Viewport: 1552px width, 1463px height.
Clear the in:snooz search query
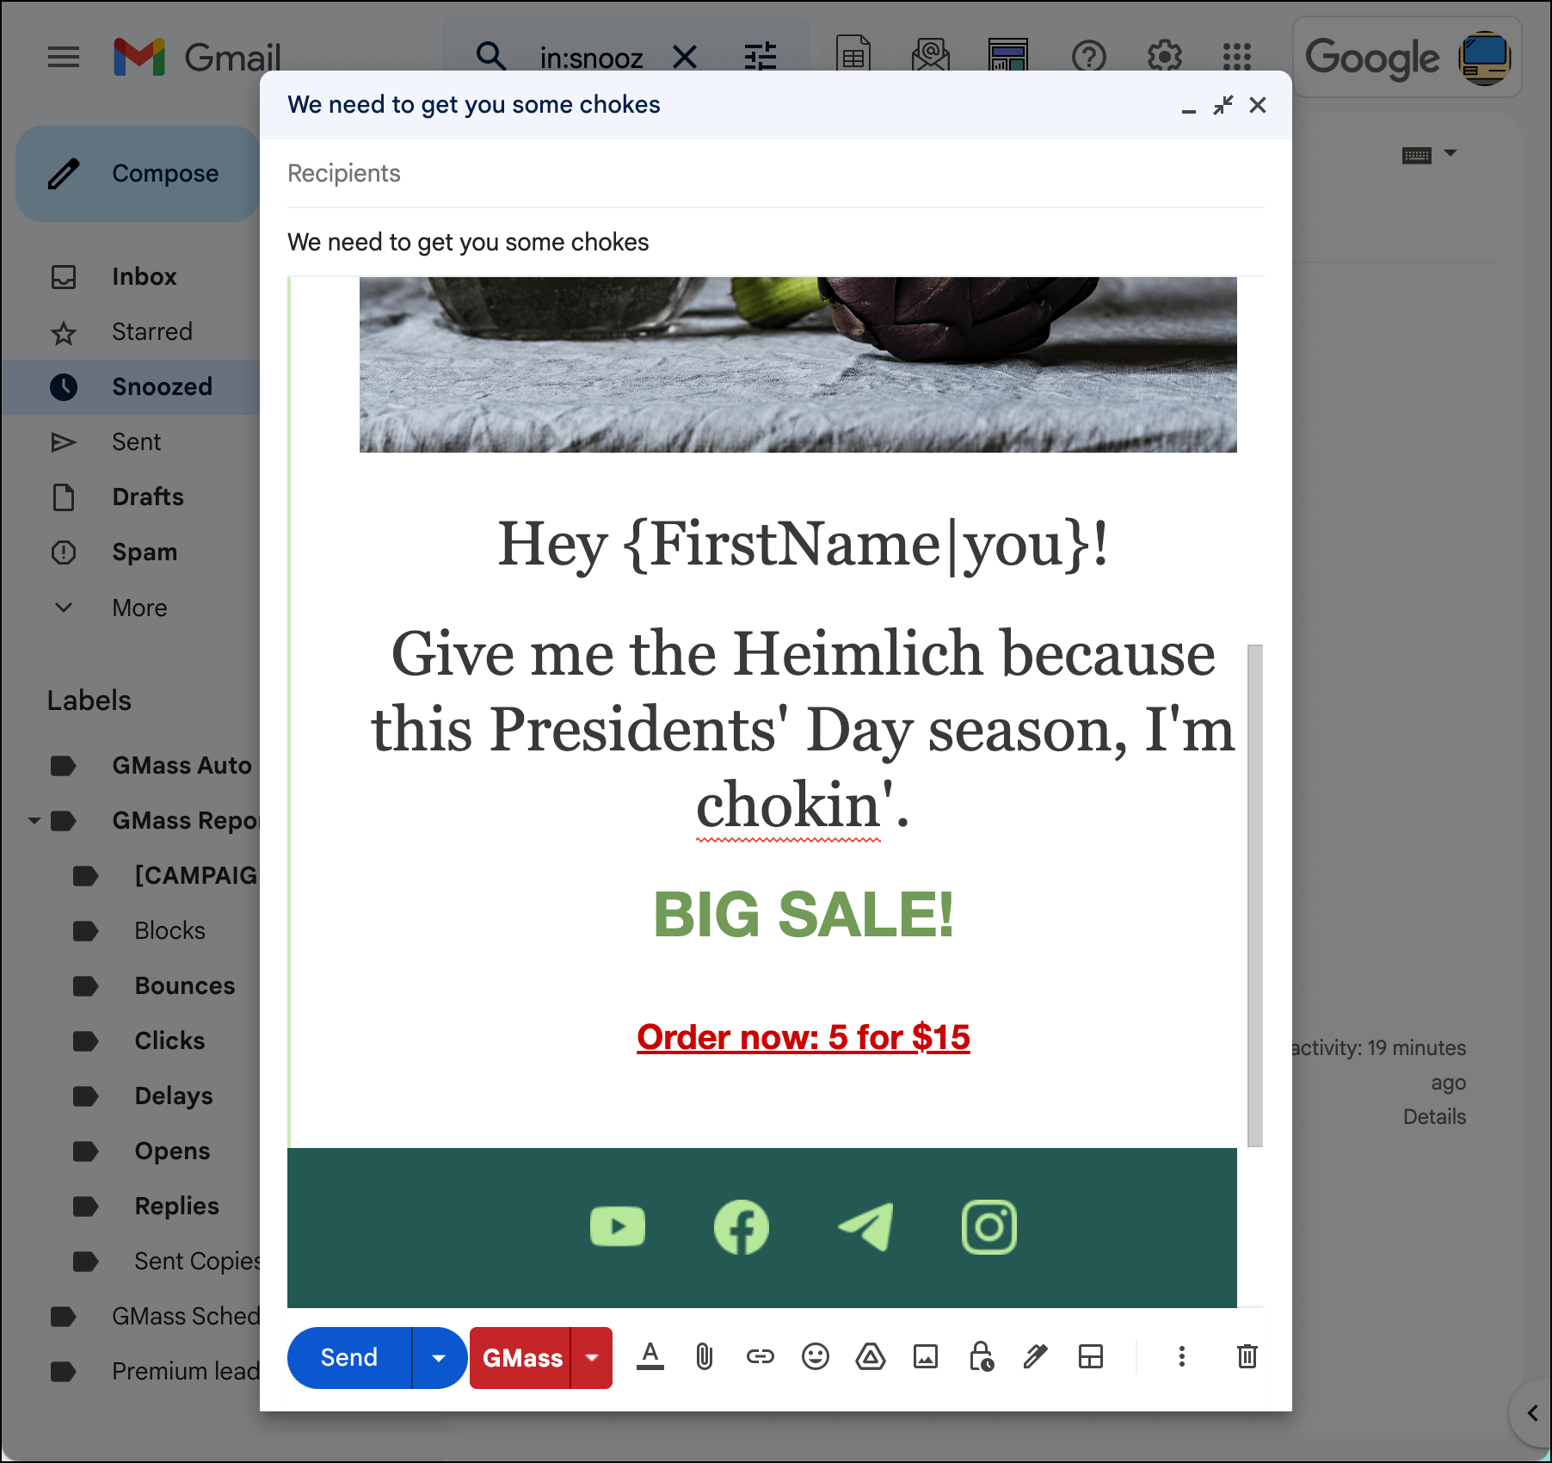point(685,58)
